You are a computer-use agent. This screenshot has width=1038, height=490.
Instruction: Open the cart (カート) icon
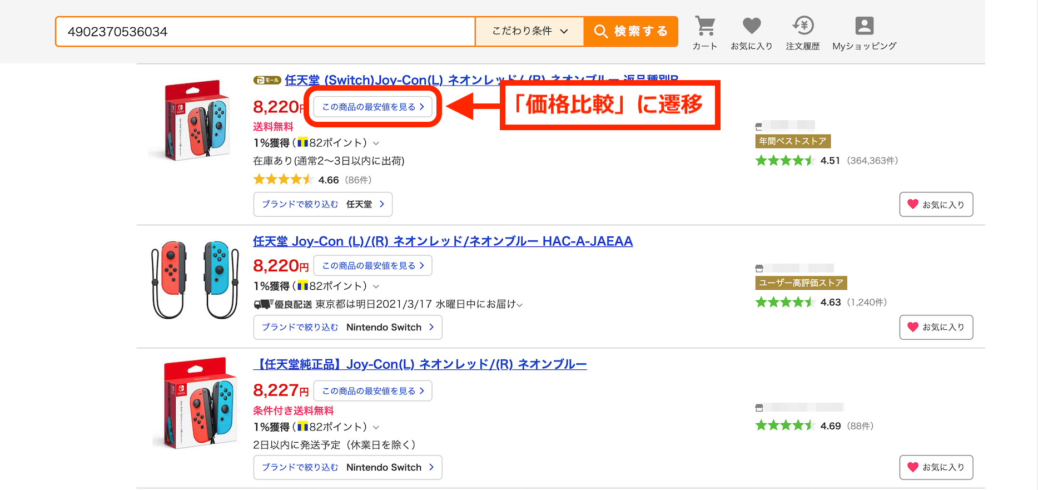point(704,26)
